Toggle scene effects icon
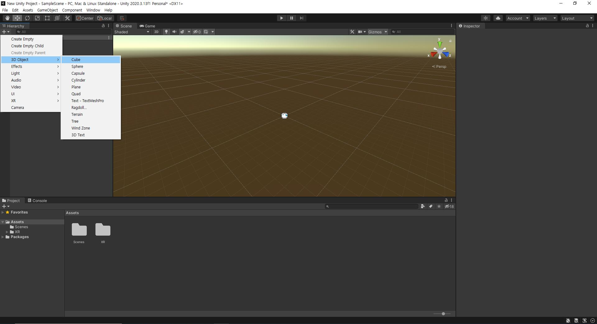597x324 pixels. pyautogui.click(x=182, y=32)
